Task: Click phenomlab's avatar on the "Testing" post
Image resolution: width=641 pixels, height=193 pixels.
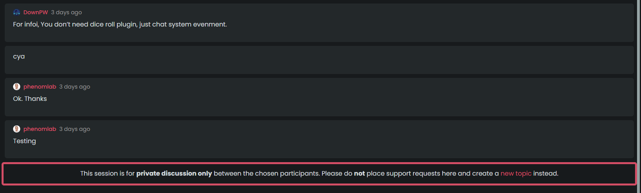Action: pyautogui.click(x=17, y=129)
